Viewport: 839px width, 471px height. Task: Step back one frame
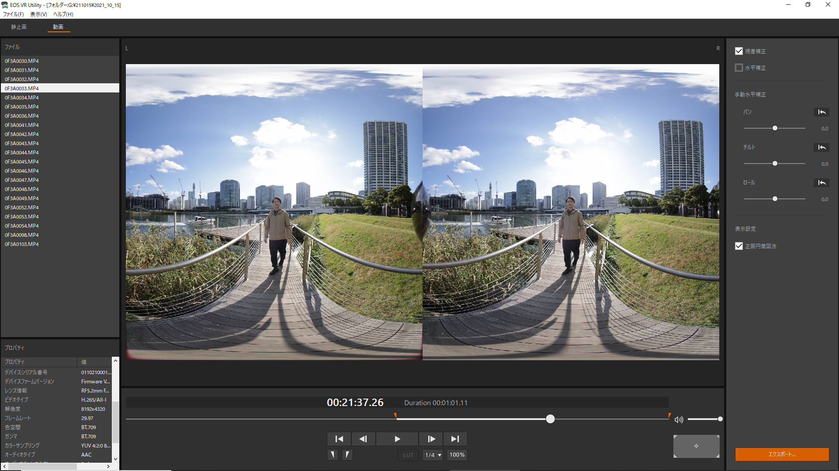coord(363,439)
